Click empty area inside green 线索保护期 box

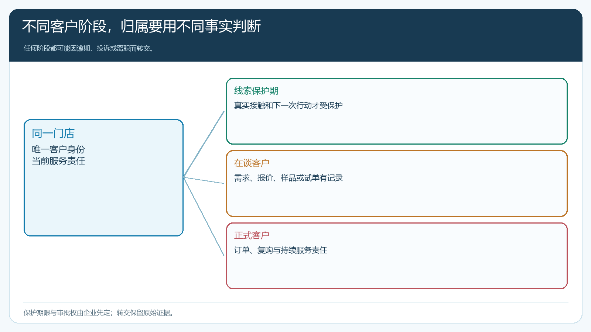click(x=397, y=127)
